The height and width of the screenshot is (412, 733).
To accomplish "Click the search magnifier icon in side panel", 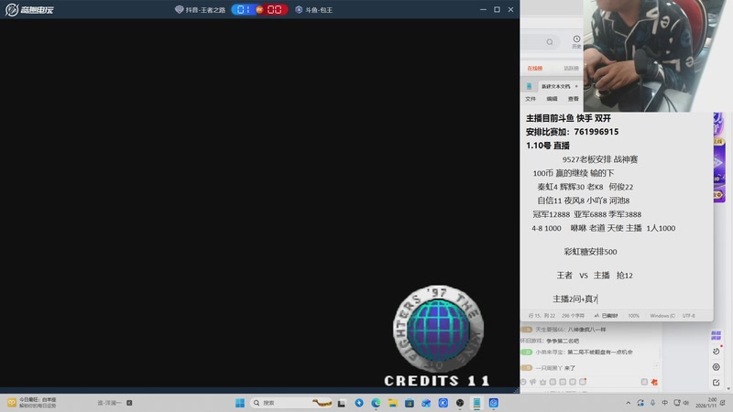I will 550,42.
